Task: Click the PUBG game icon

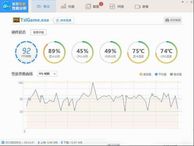Action: tap(16, 20)
